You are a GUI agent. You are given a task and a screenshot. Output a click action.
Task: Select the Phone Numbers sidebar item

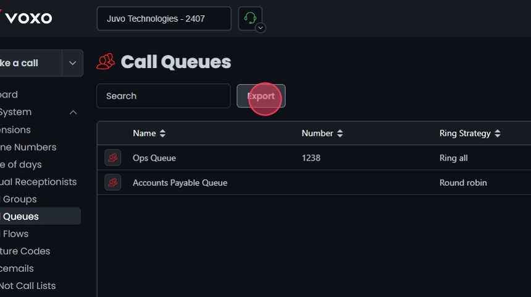28,148
